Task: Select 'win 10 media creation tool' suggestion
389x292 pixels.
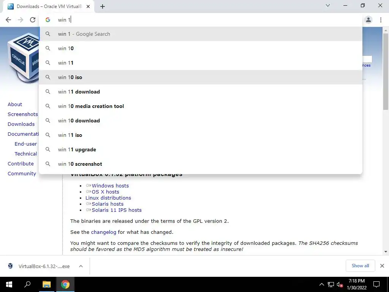Action: [x=201, y=106]
